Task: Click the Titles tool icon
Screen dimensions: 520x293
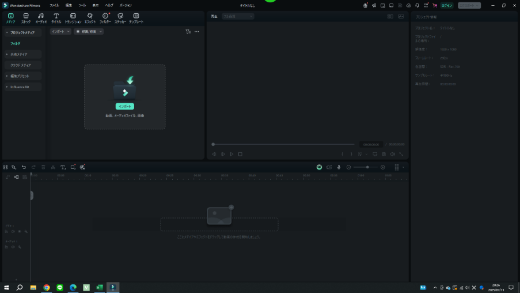Action: click(56, 17)
